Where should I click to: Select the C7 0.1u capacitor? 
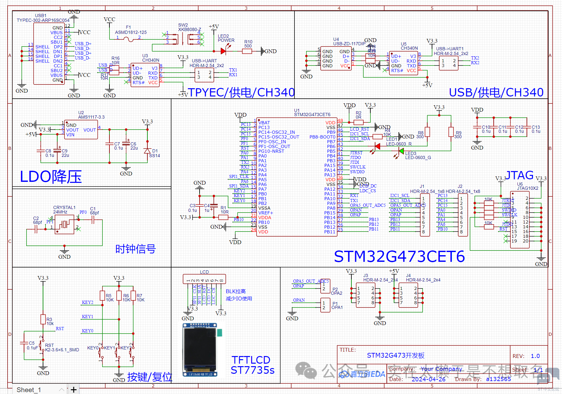pos(109,144)
